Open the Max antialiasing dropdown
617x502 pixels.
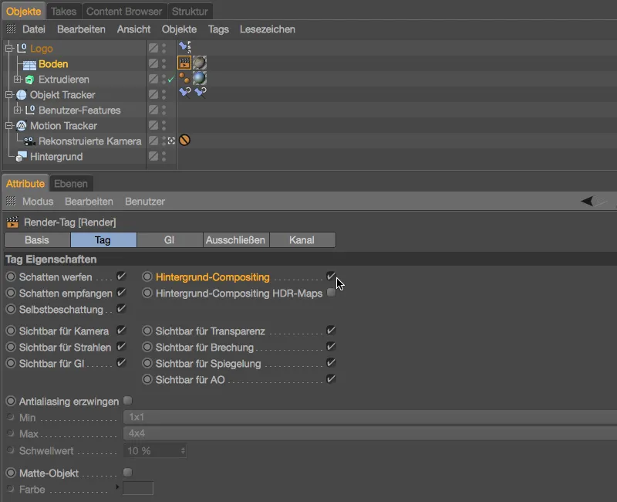(370, 433)
